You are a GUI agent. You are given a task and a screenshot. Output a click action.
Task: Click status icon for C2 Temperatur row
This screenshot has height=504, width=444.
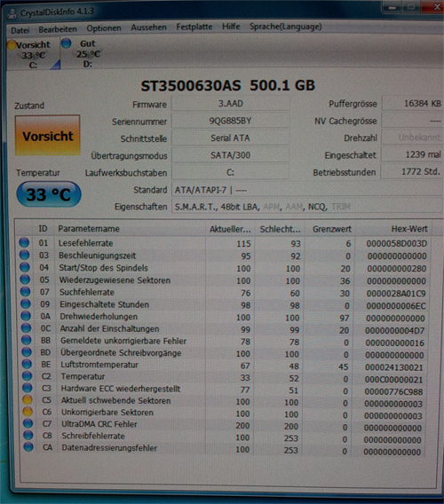27,375
